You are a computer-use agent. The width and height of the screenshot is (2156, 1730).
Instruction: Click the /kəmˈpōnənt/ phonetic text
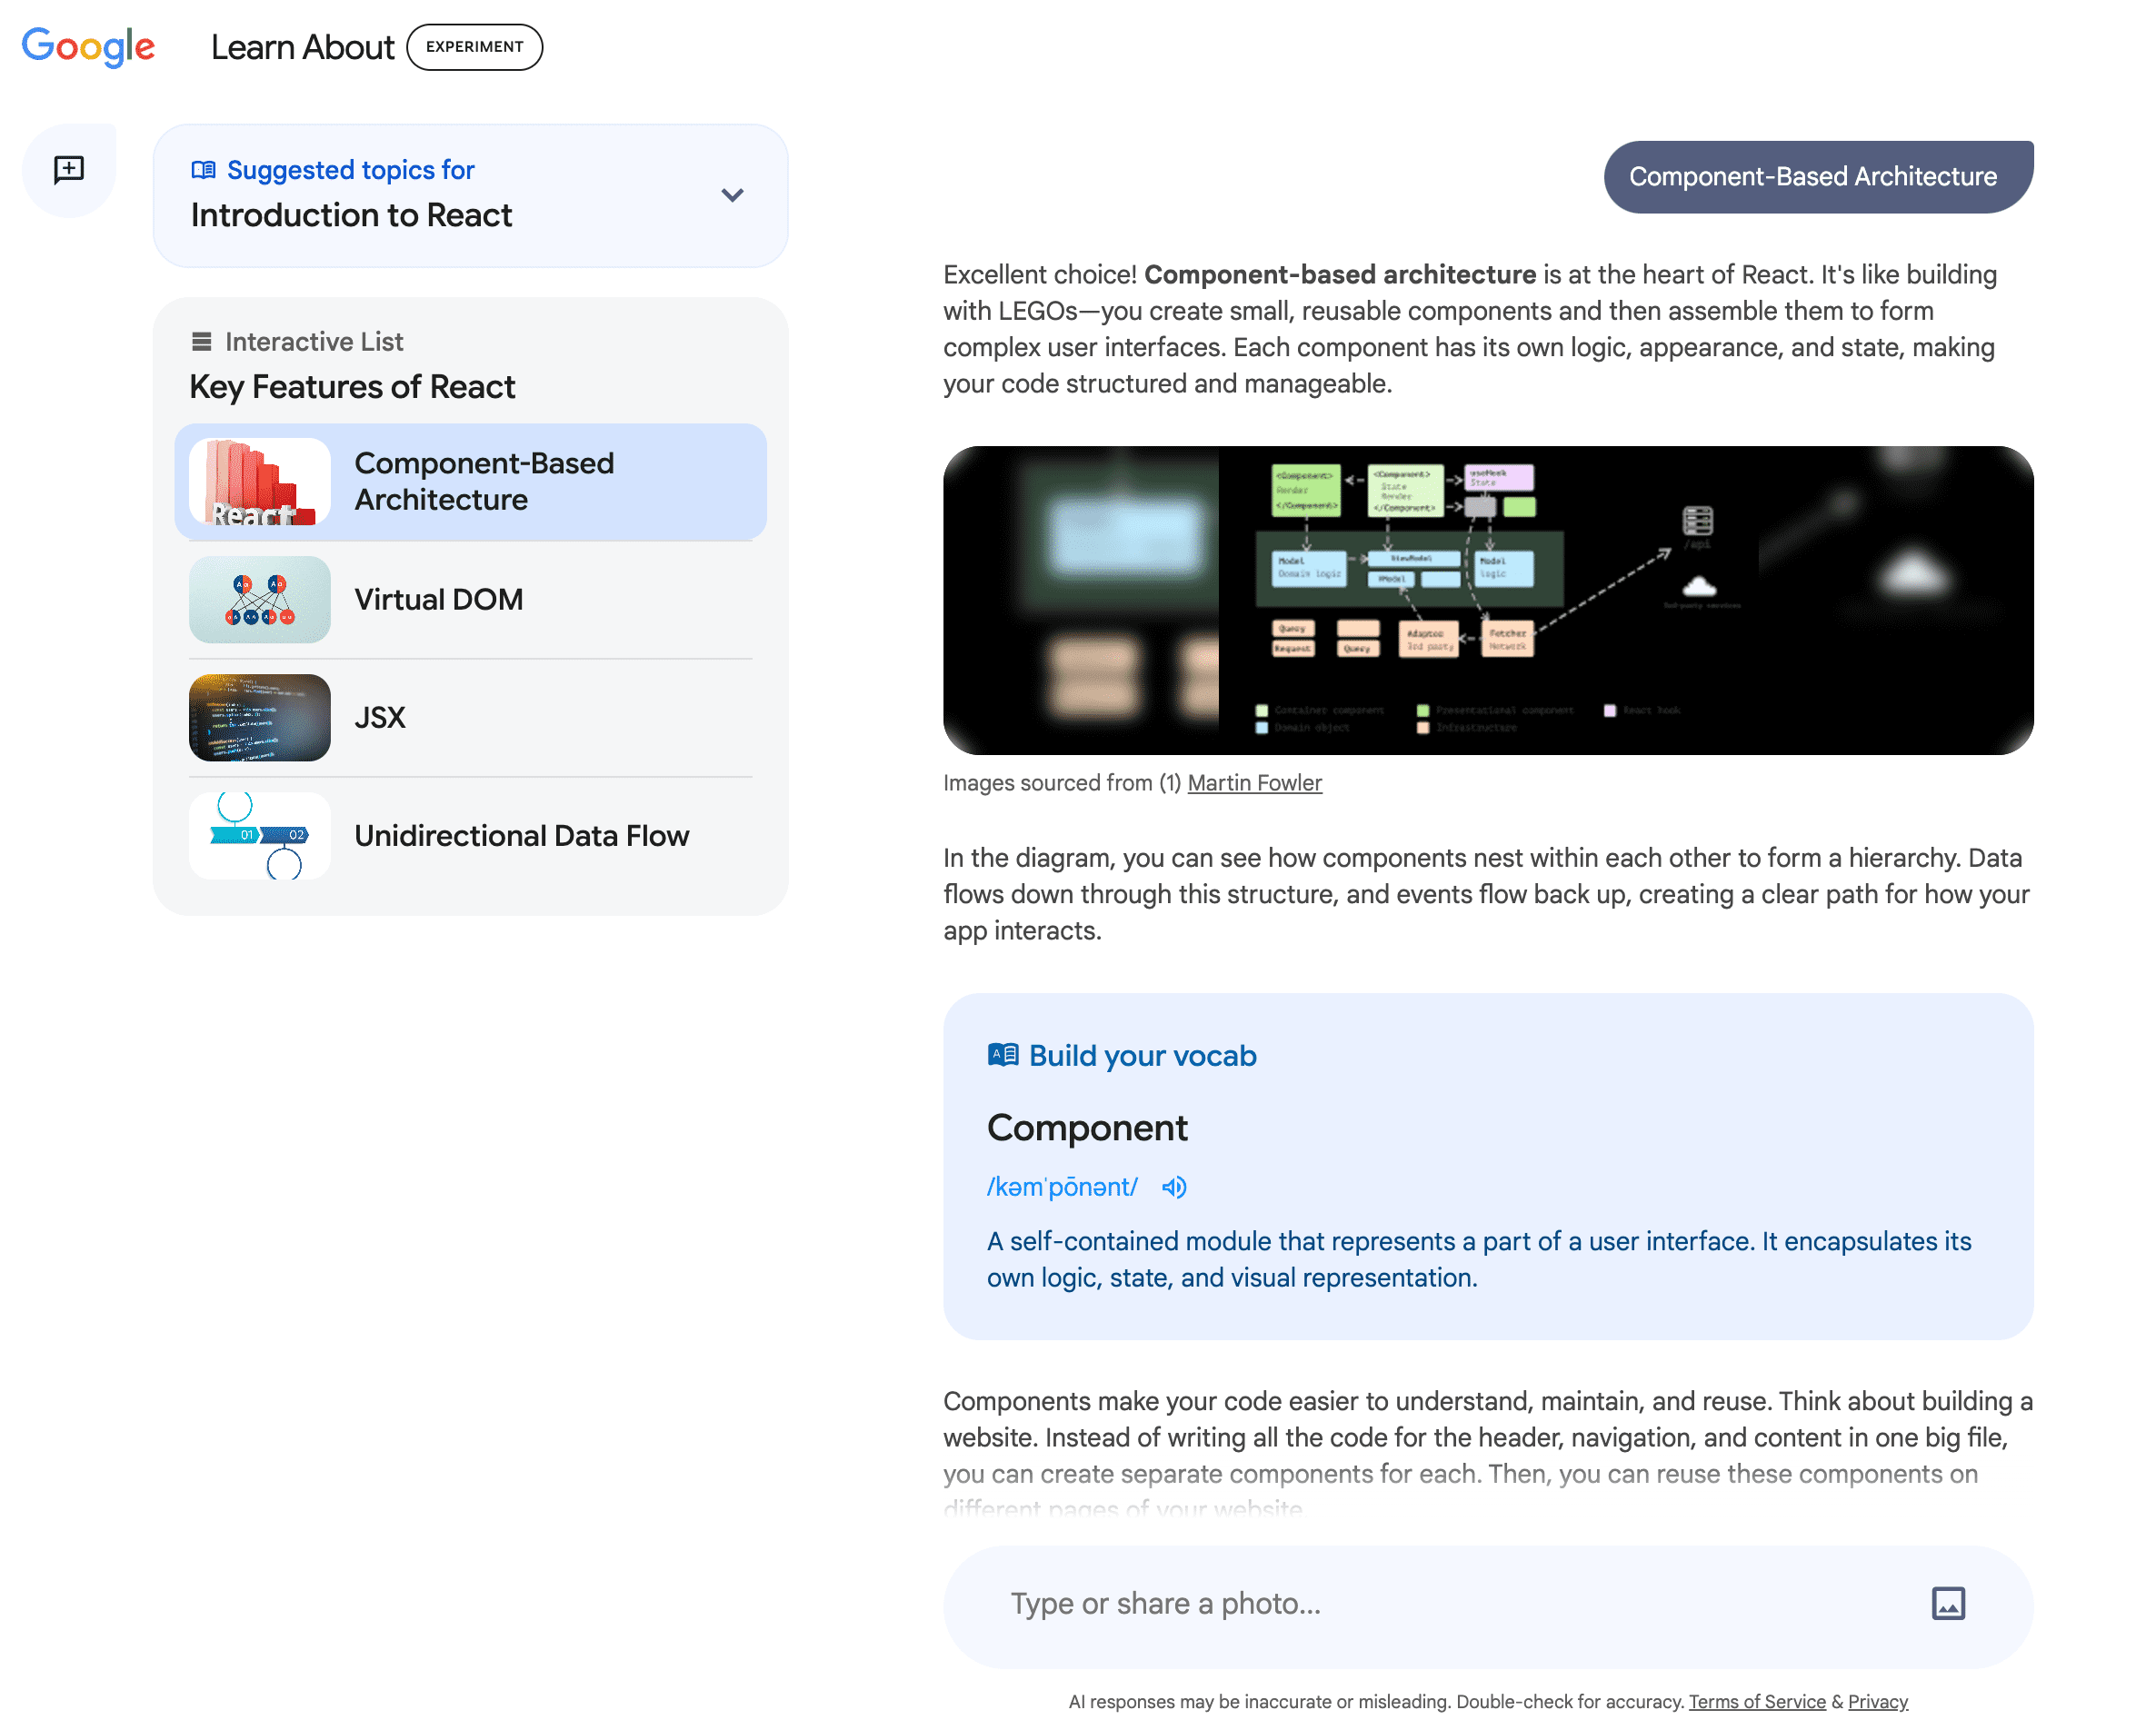pyautogui.click(x=1062, y=1188)
